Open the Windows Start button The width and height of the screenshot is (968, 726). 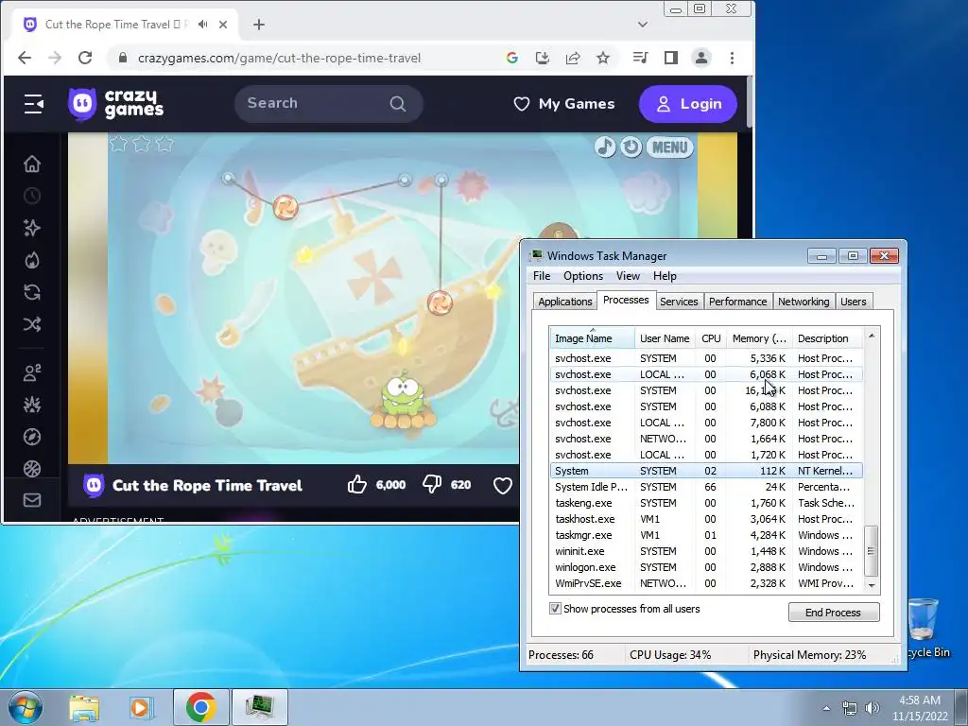coord(25,707)
